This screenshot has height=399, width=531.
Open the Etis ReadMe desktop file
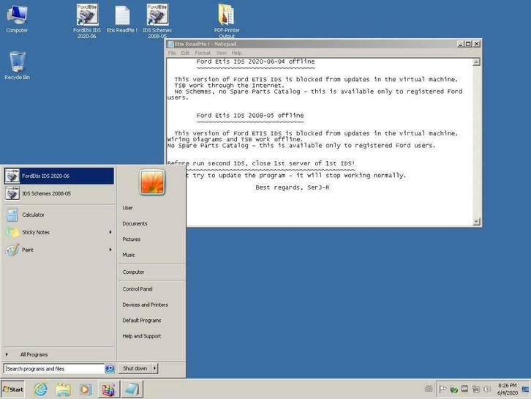coord(121,16)
